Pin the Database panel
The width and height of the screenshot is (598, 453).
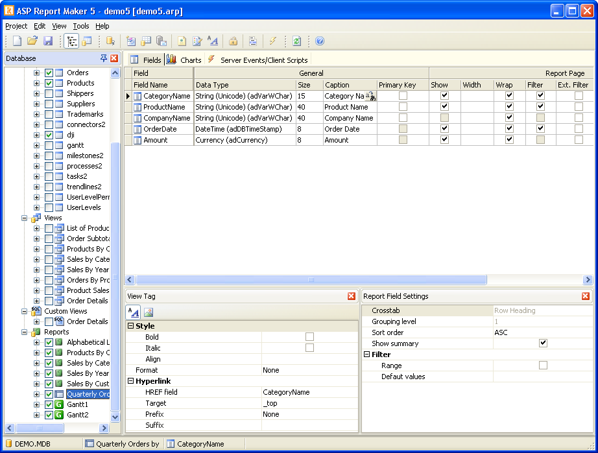103,58
